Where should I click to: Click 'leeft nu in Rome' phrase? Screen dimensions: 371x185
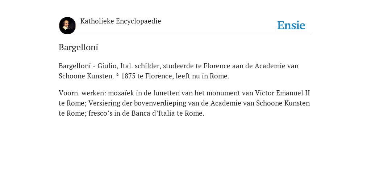click(x=202, y=76)
